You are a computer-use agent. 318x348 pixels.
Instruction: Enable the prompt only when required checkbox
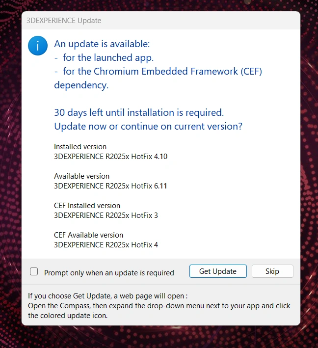(34, 271)
